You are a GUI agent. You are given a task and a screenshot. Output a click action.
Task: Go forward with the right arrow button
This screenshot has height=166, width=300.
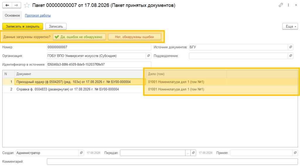(16, 5)
